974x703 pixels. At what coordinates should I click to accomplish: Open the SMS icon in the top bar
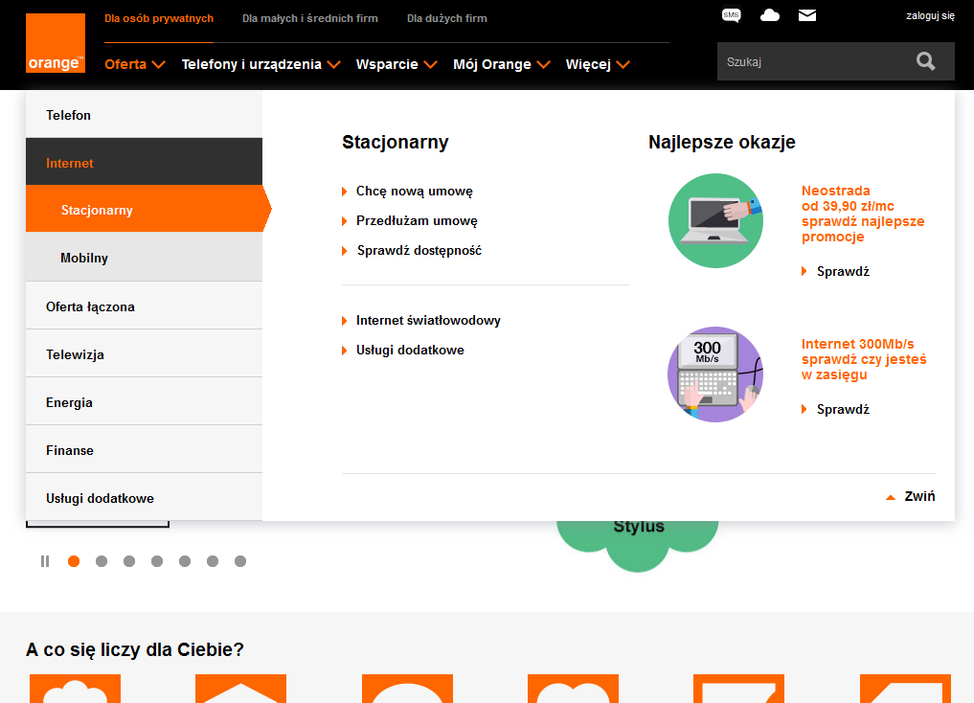tap(731, 15)
